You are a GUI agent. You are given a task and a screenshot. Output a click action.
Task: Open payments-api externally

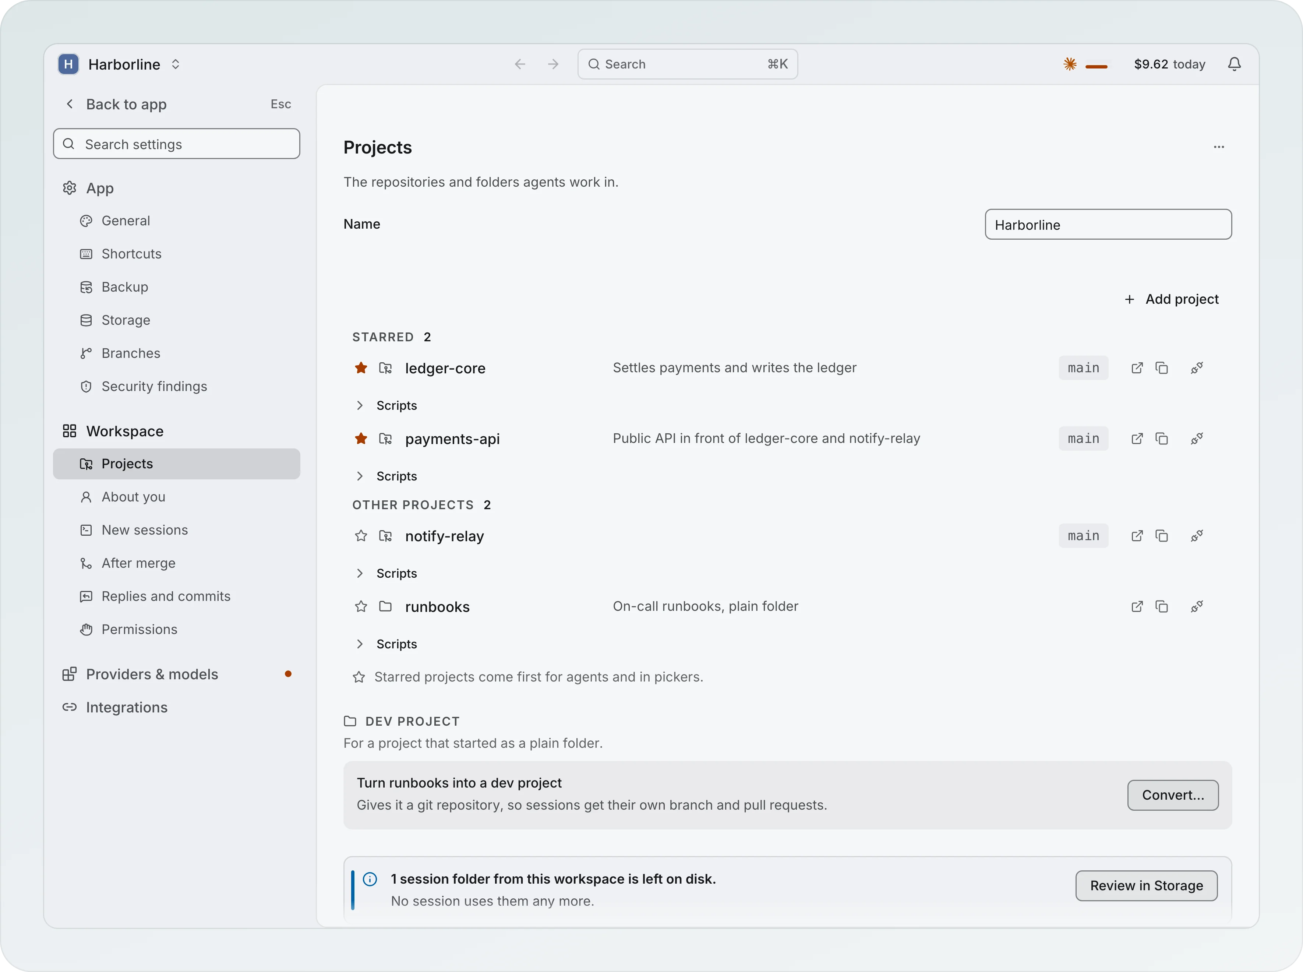[1137, 439]
